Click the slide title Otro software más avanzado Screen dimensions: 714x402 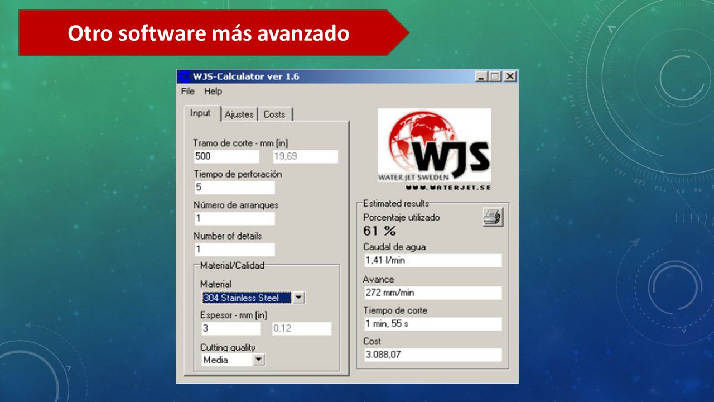tap(209, 33)
